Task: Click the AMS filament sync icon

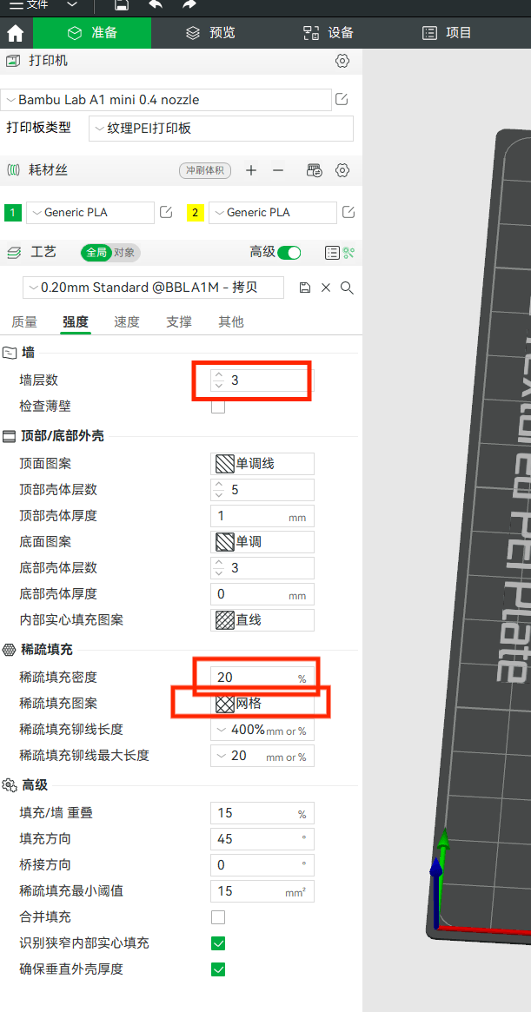Action: click(314, 170)
